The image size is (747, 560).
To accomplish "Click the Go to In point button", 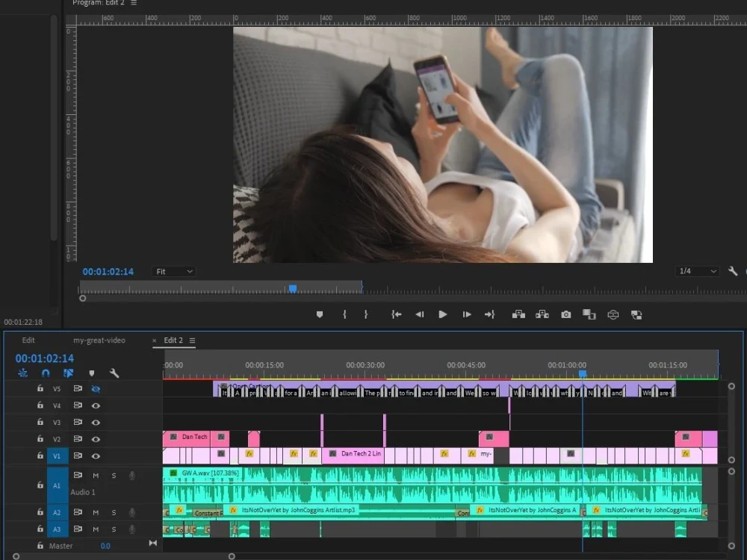I will (397, 314).
